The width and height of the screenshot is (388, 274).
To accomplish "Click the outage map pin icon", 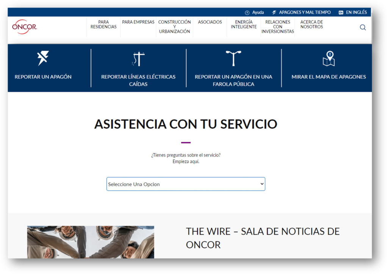I will 329,59.
